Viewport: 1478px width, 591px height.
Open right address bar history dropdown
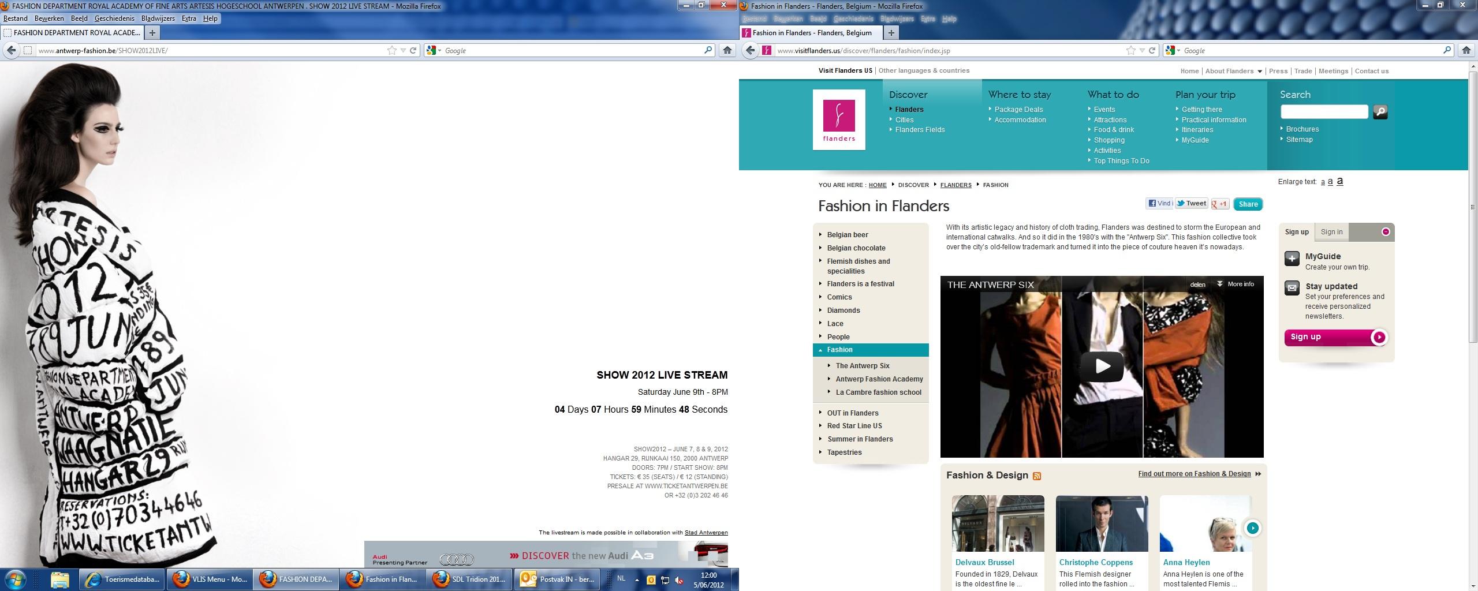click(1142, 50)
